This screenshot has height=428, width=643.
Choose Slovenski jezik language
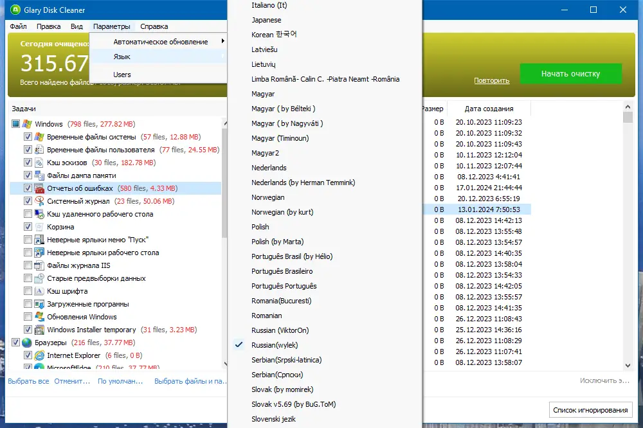pyautogui.click(x=273, y=419)
